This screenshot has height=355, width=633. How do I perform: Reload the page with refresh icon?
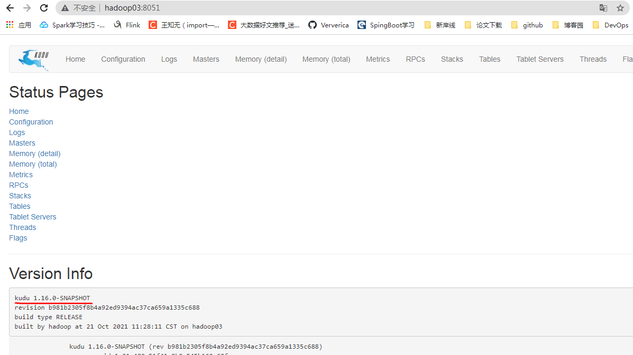[x=43, y=7]
